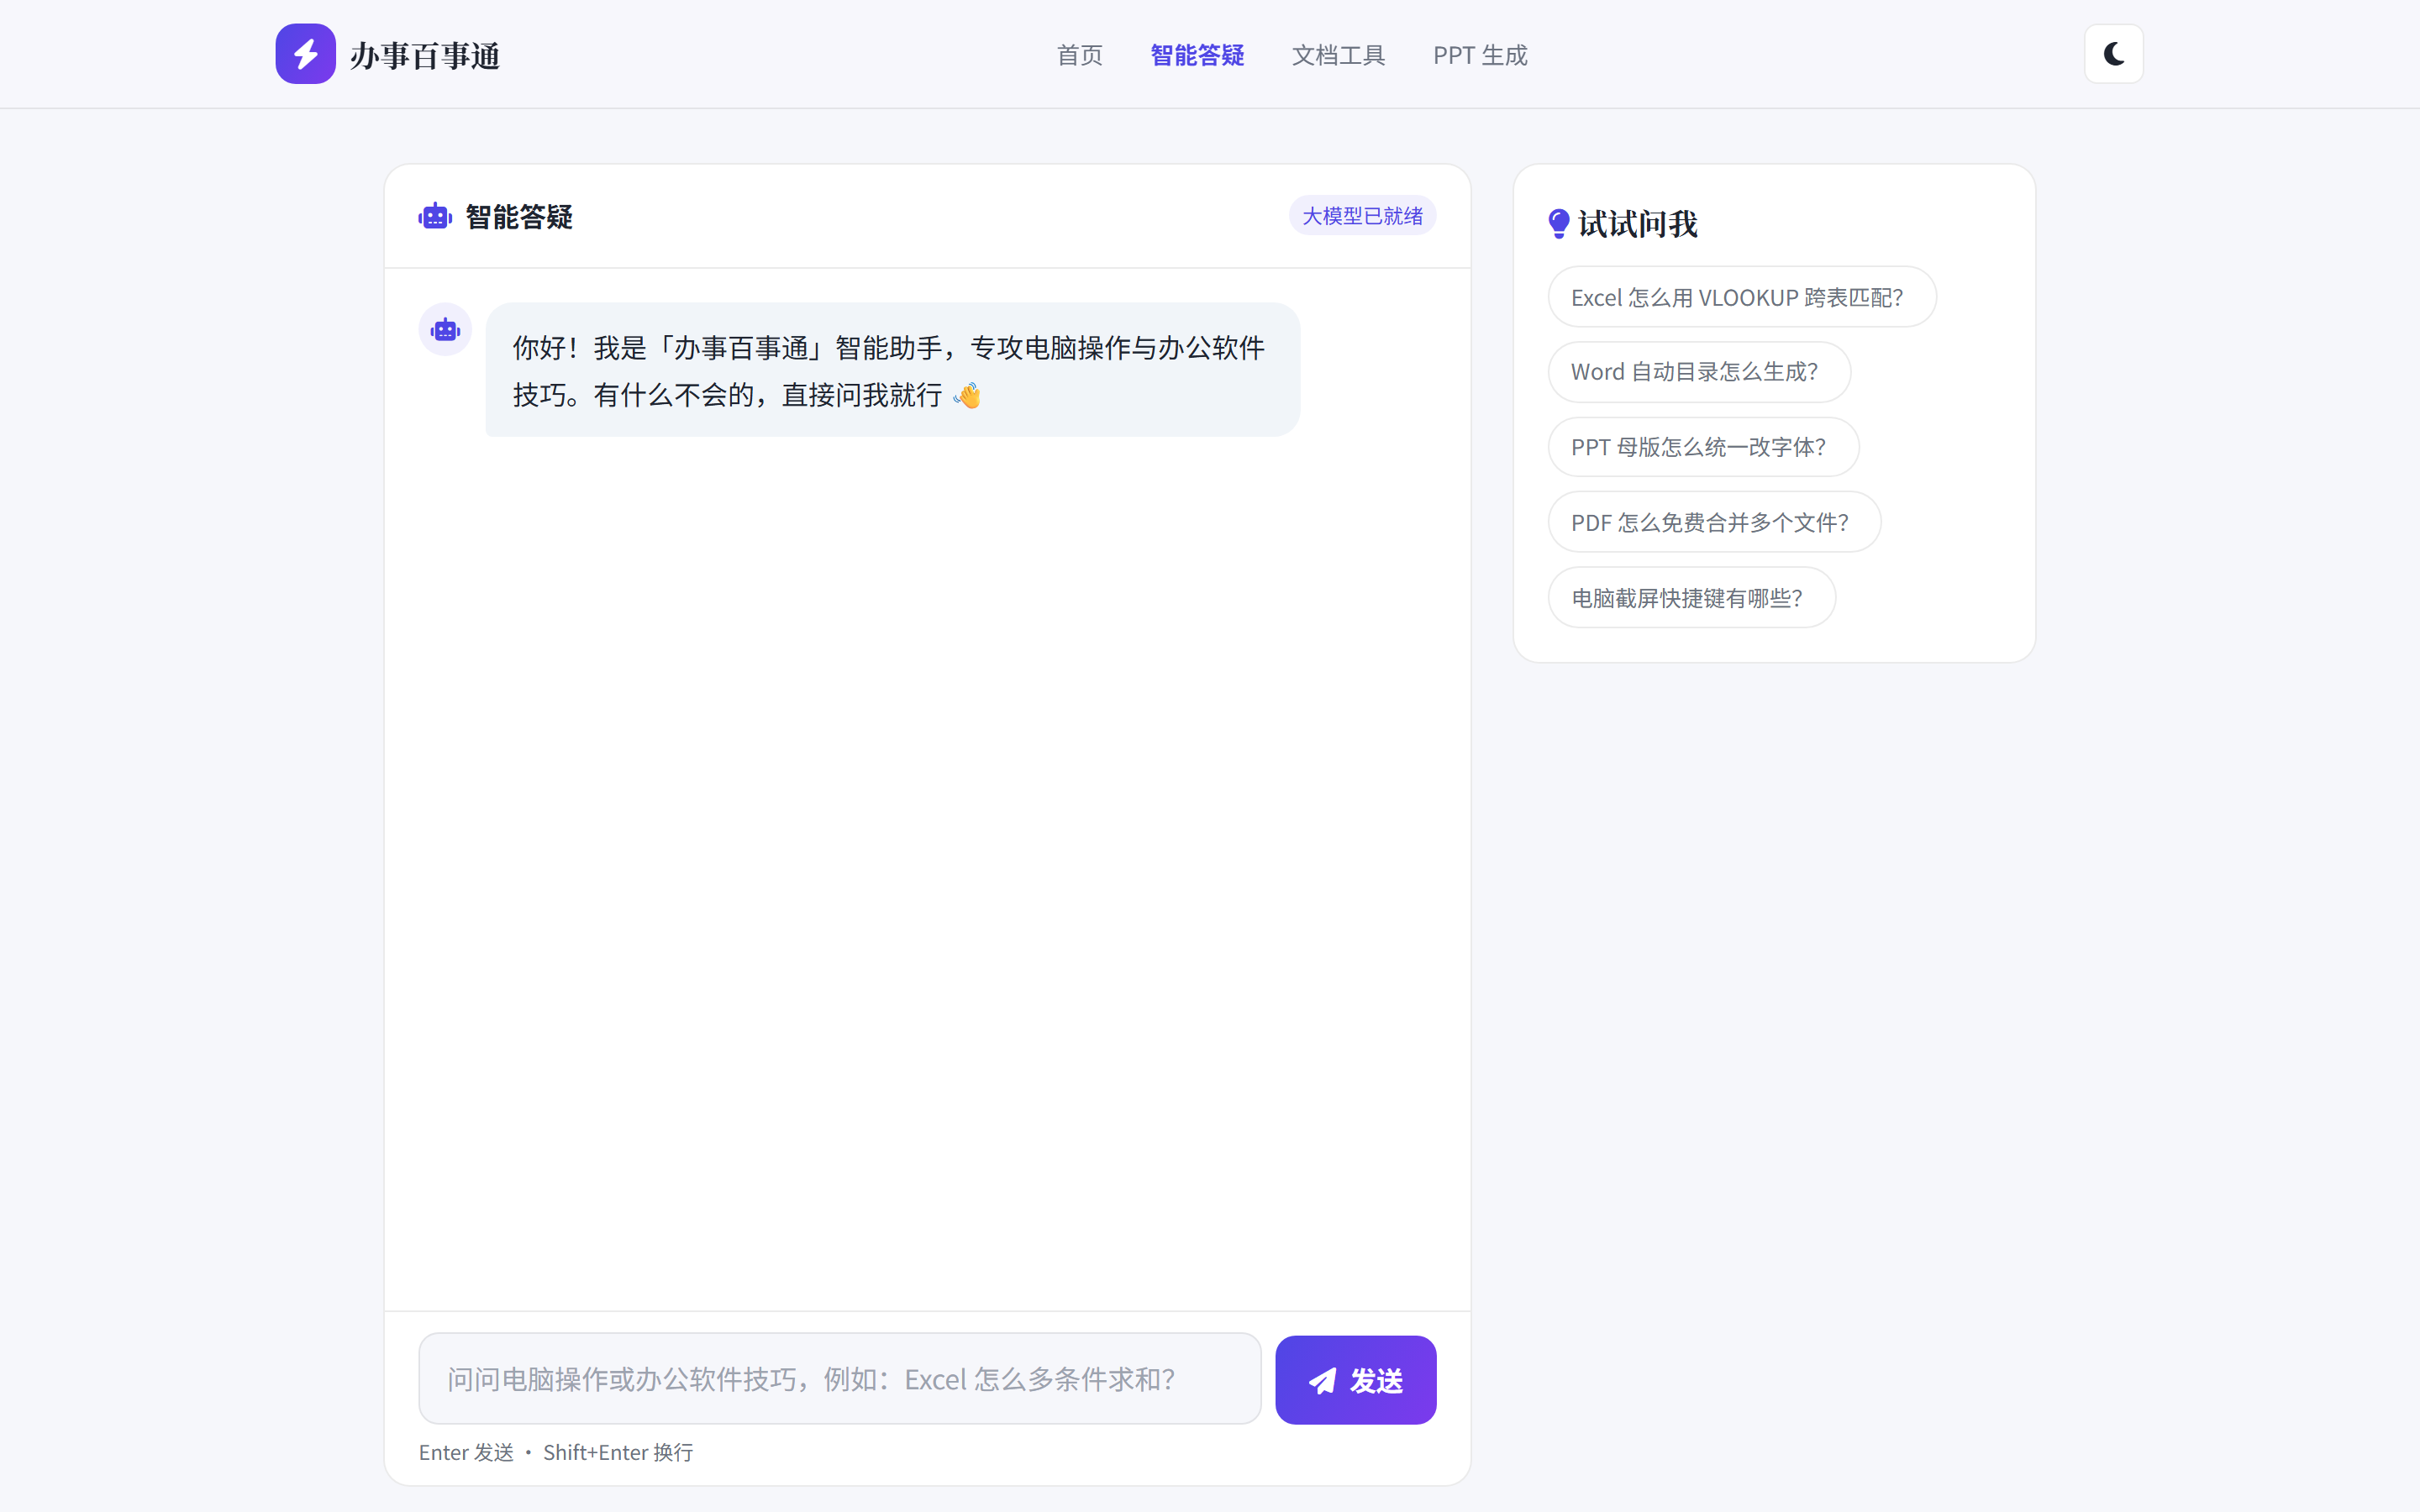Click the 发送 send button
Viewport: 2420px width, 1512px height.
tap(1355, 1380)
